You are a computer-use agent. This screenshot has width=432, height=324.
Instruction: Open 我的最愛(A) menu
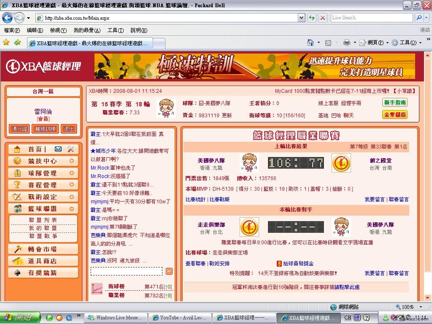tap(87, 30)
